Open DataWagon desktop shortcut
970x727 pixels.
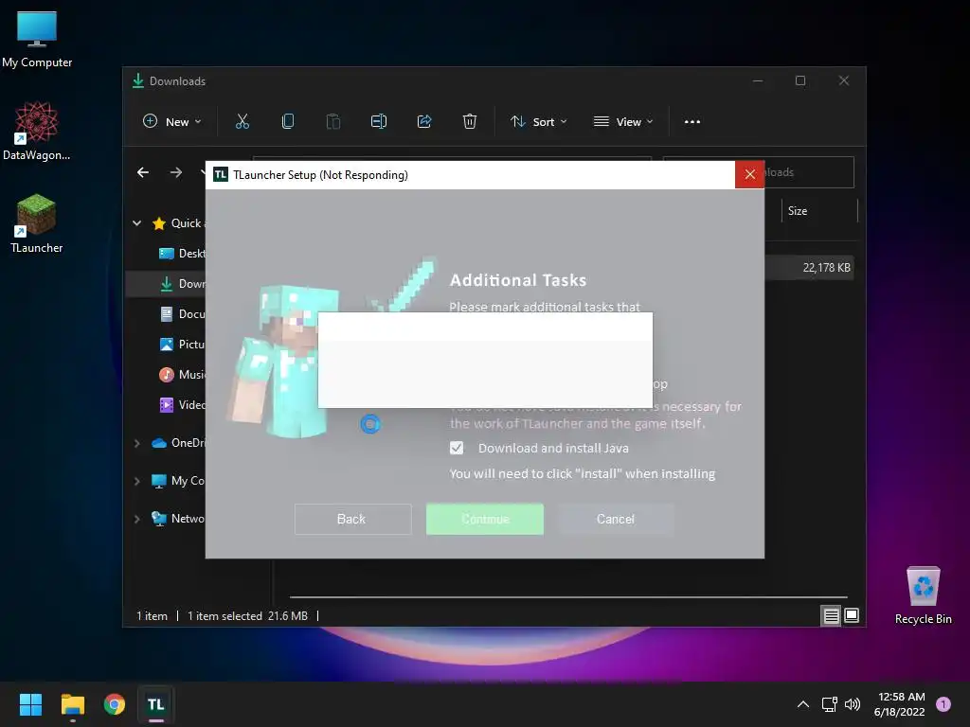37,132
